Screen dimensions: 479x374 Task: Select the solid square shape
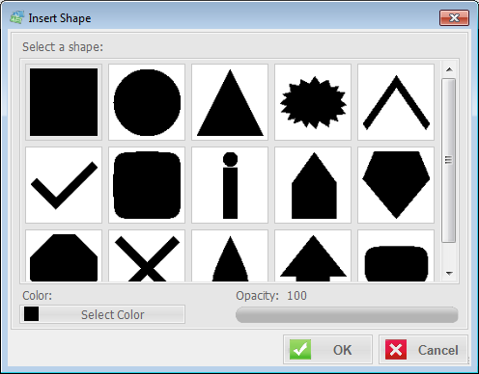[64, 102]
